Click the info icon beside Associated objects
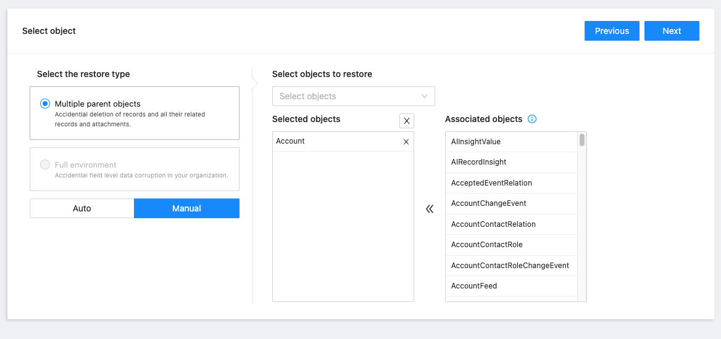The height and width of the screenshot is (339, 721). 532,119
